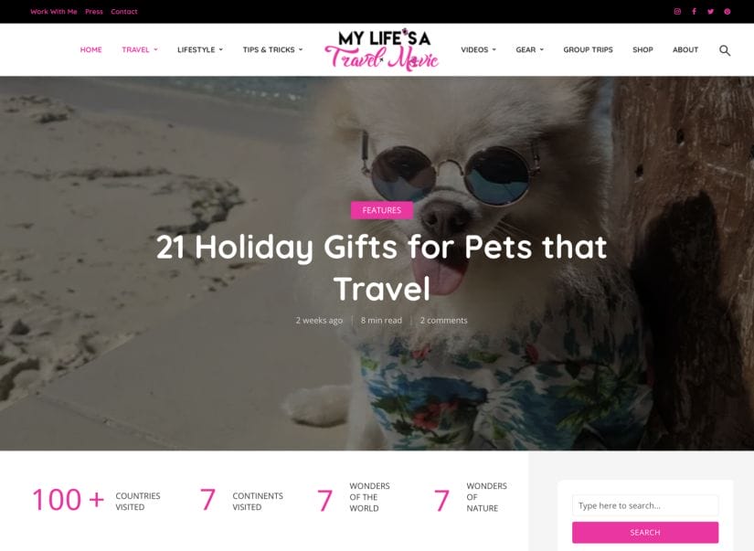Expand the Videos dropdown menu
This screenshot has width=754, height=551.
coord(479,49)
